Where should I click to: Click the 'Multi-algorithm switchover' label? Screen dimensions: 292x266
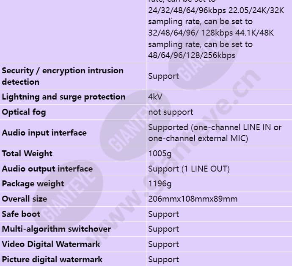(x=56, y=229)
